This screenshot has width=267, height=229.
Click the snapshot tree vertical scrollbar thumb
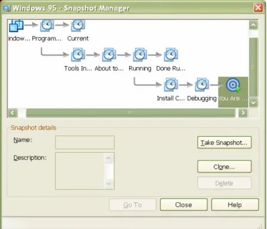(x=253, y=67)
